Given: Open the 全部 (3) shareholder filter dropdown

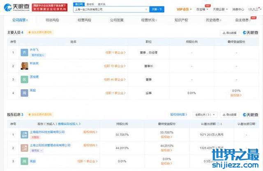Looking at the screenshot, I should click(x=205, y=115).
